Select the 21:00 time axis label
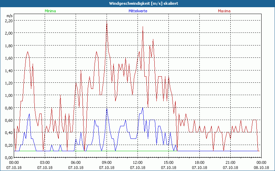This screenshot has height=171, width=275. (x=230, y=162)
